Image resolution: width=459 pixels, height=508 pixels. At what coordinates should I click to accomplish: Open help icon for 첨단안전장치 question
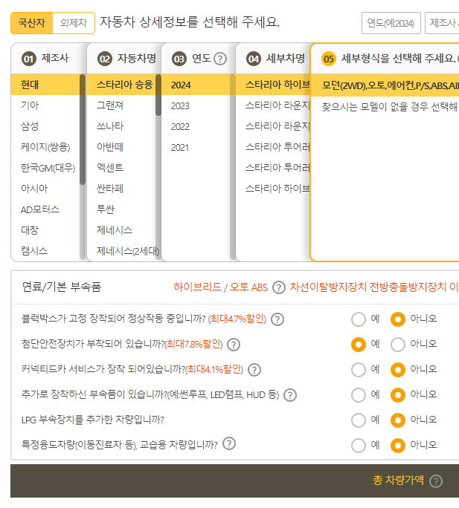pos(234,345)
